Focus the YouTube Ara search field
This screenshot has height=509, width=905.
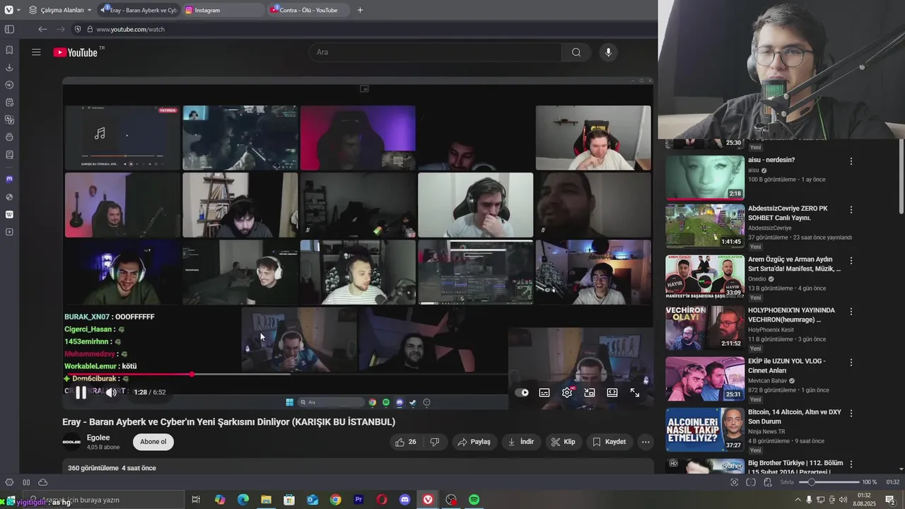(435, 52)
